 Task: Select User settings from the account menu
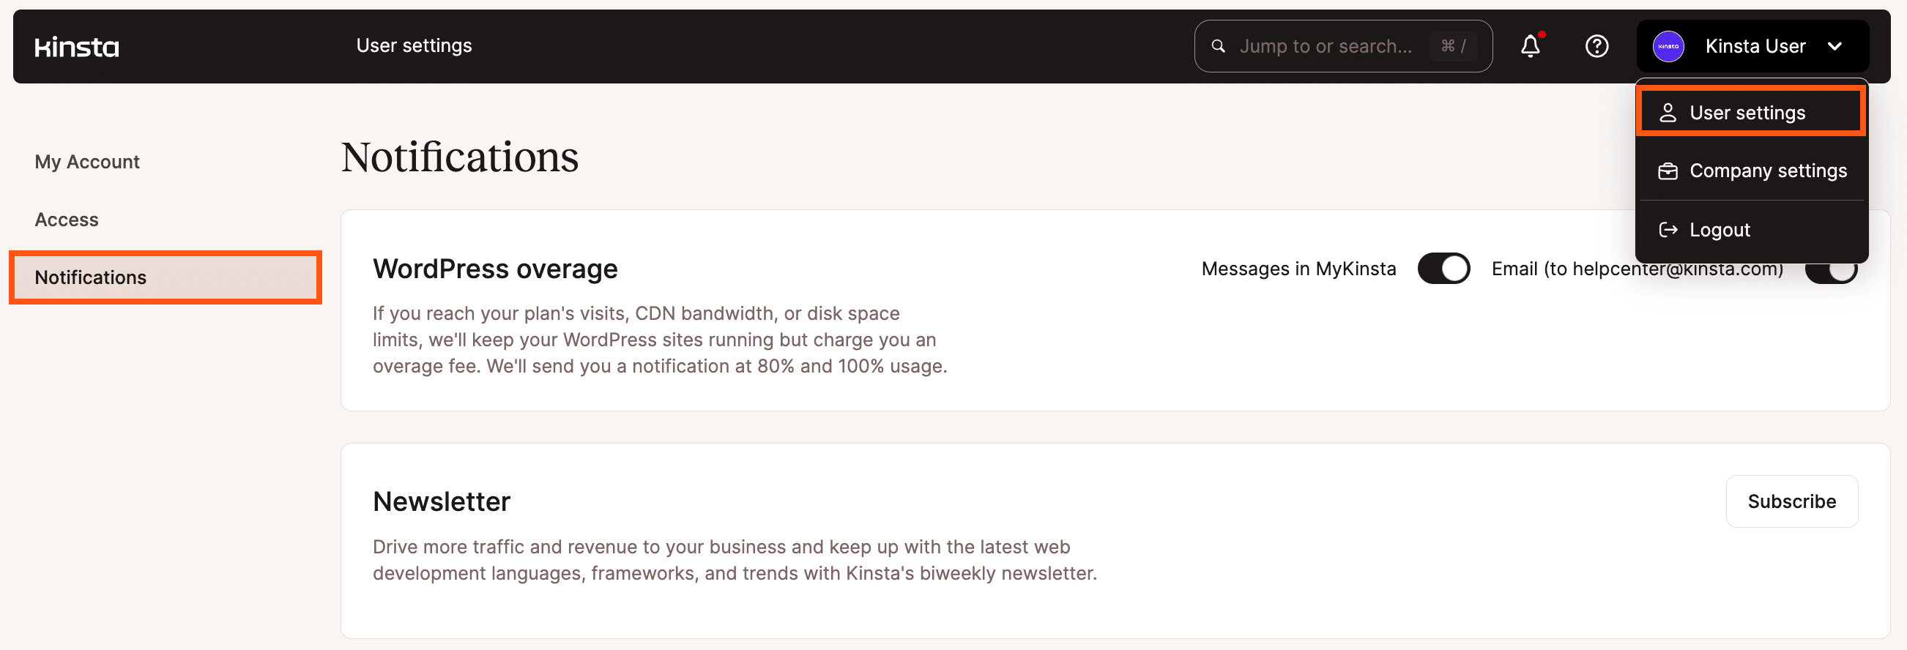[1747, 111]
